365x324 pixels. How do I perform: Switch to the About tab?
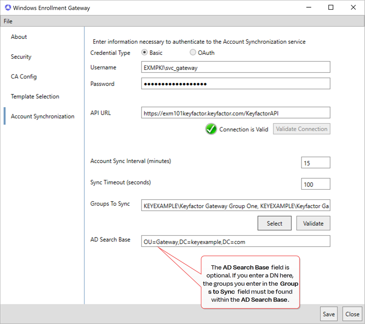[x=19, y=37]
